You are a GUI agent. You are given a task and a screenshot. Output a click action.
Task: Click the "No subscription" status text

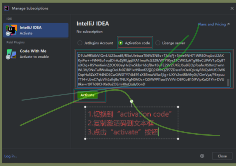point(89,32)
